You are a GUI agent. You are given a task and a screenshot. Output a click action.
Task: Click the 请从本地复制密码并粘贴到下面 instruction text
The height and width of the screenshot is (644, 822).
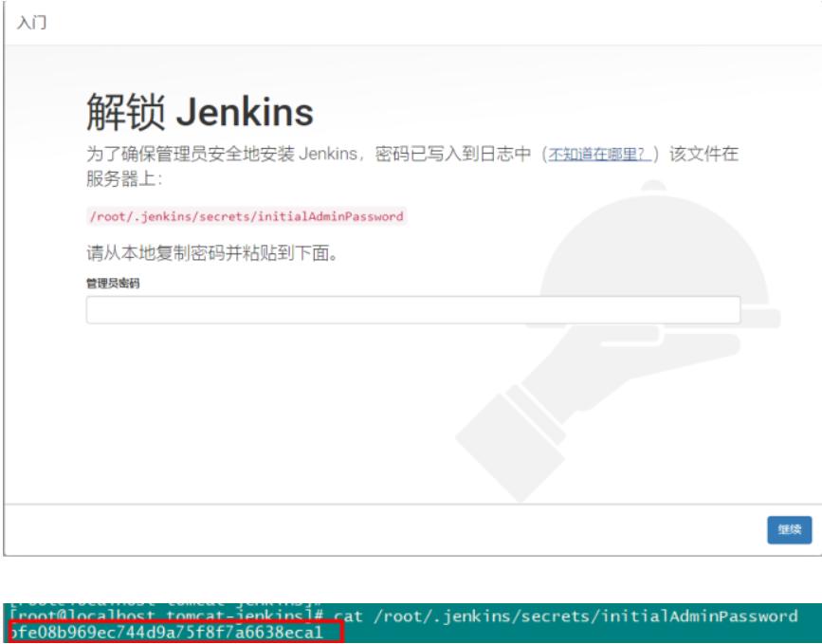tap(212, 253)
